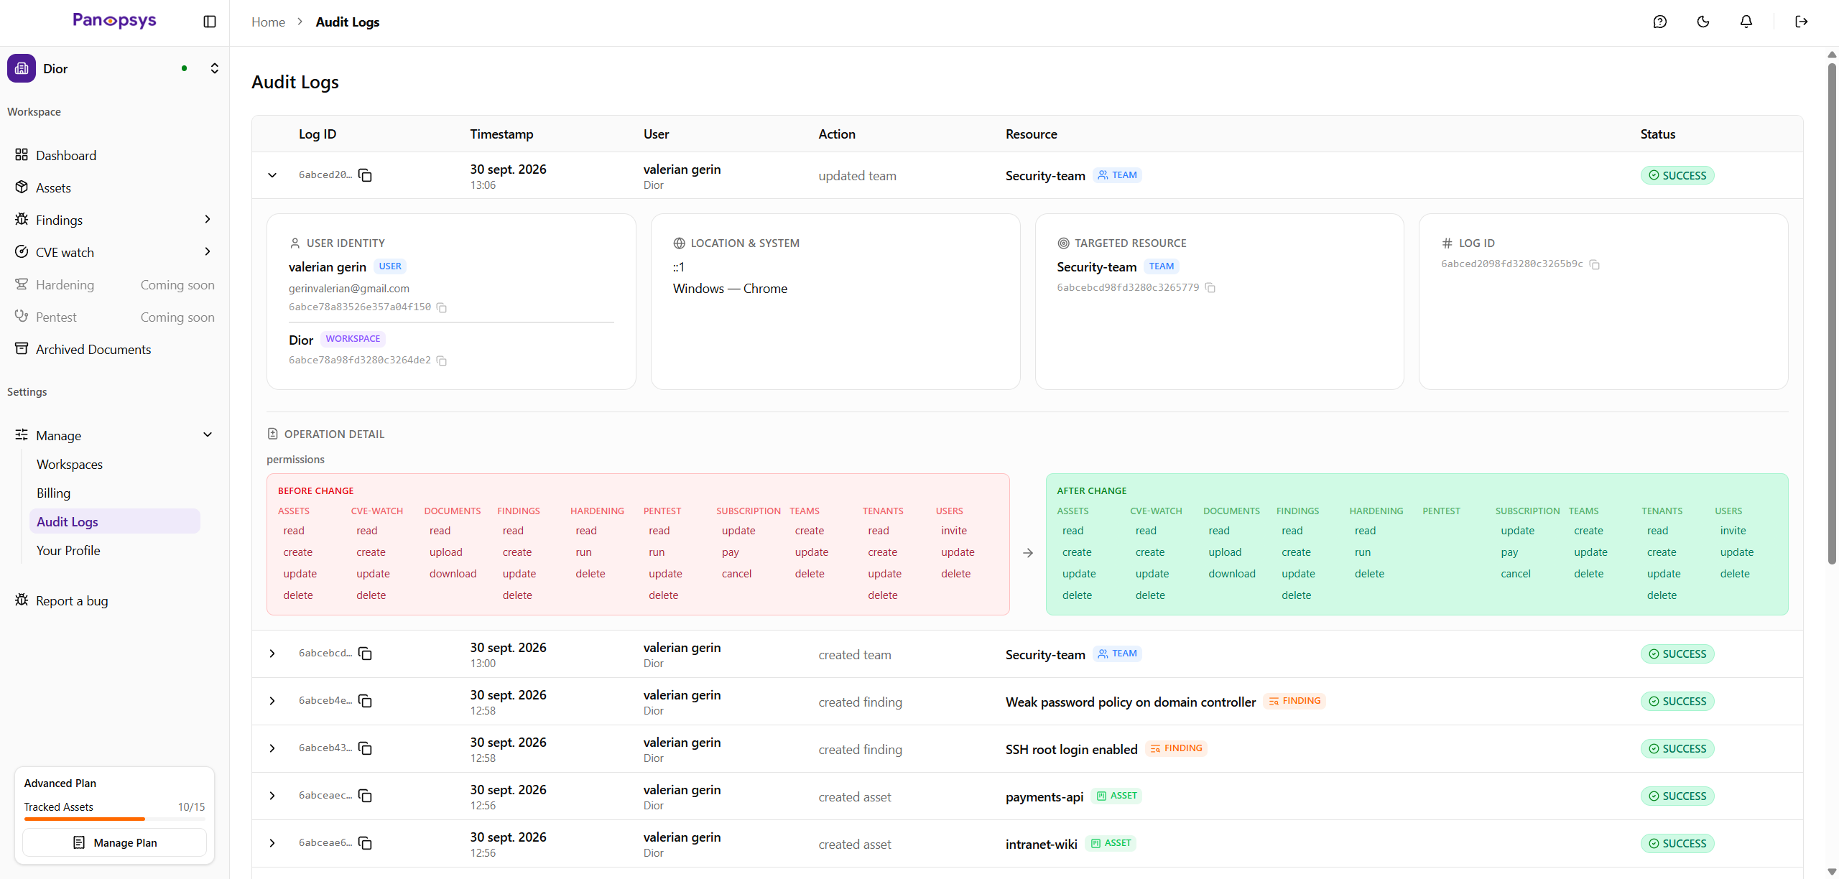Click the WORKSPACE badge next to Dior
Viewport: 1839px width, 879px height.
click(353, 339)
